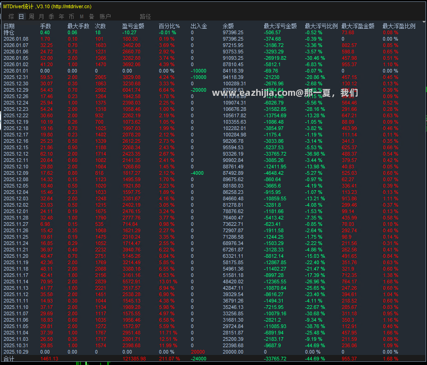Click the 73.68 floating profit cell

pyautogui.click(x=348, y=33)
